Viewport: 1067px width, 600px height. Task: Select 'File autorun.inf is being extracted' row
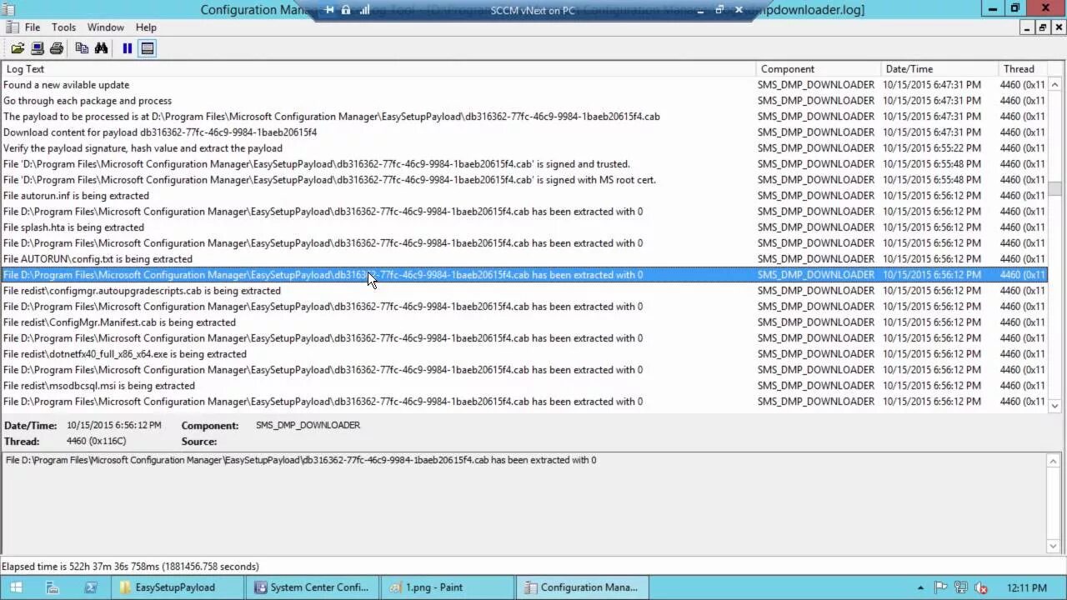pos(523,196)
